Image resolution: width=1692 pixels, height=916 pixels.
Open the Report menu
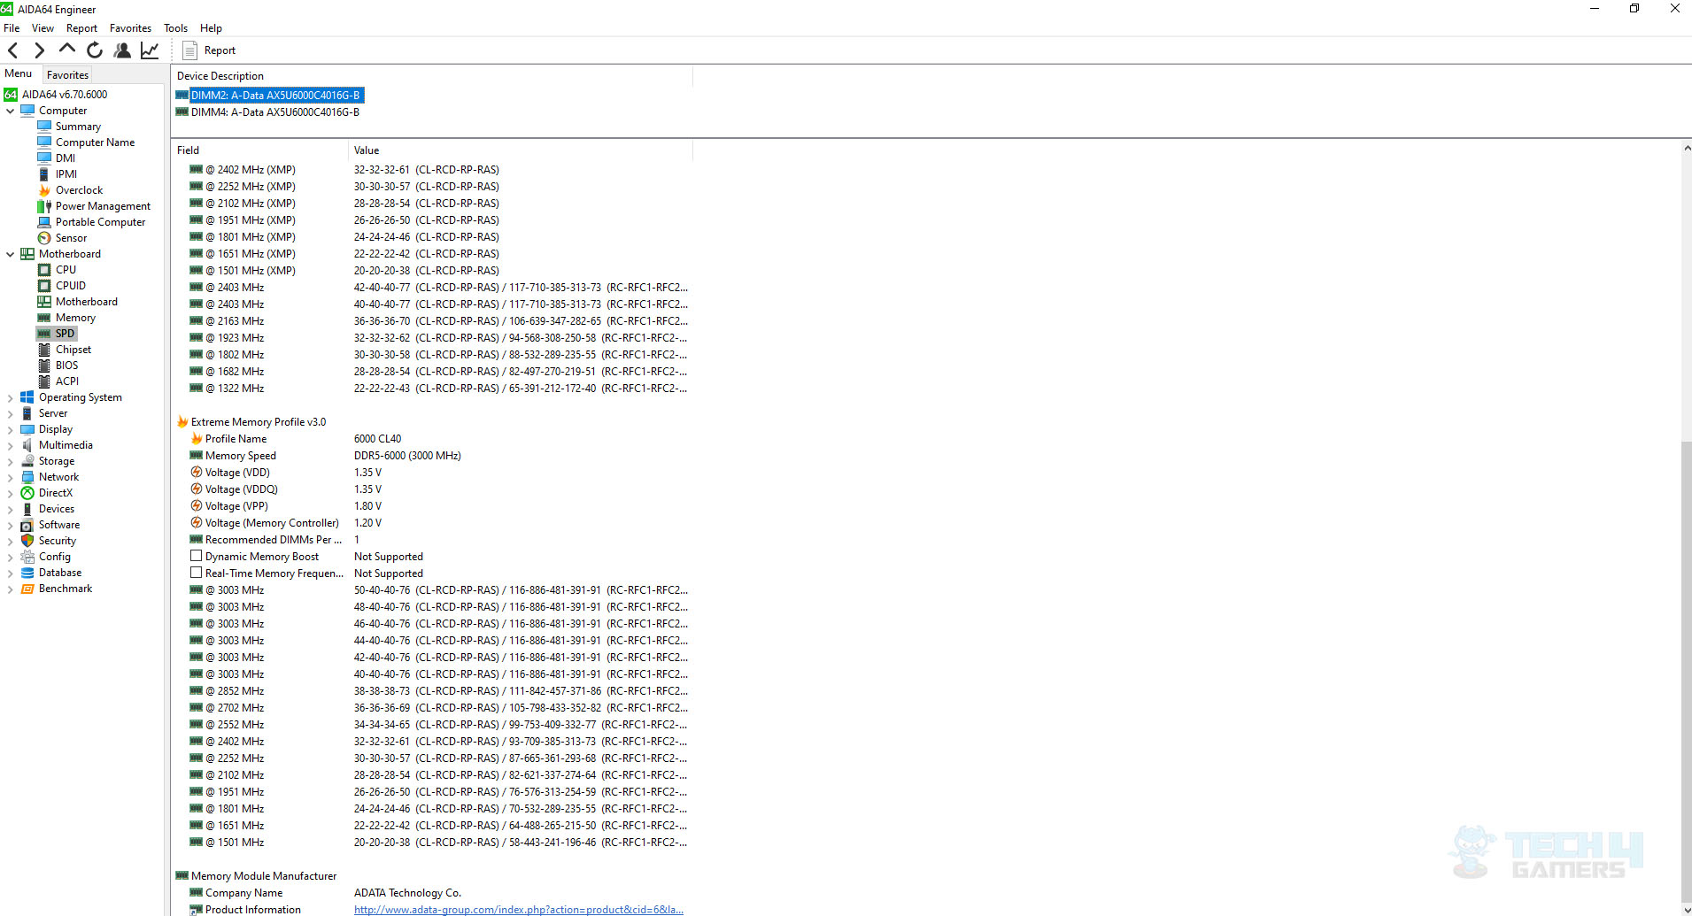tap(81, 28)
